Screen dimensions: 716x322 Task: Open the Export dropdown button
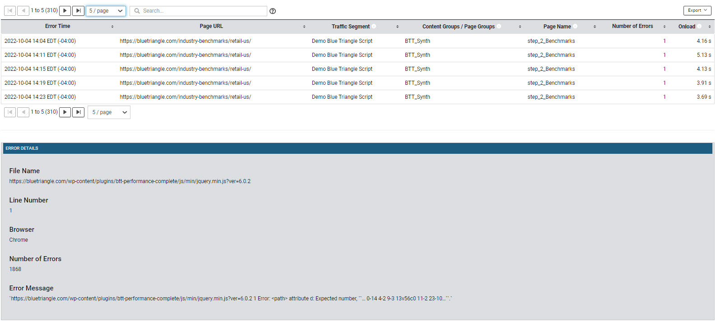click(x=697, y=10)
